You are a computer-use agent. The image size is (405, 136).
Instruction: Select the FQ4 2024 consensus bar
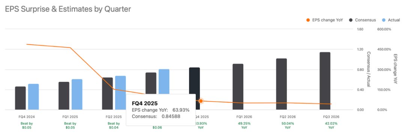coord(20,98)
